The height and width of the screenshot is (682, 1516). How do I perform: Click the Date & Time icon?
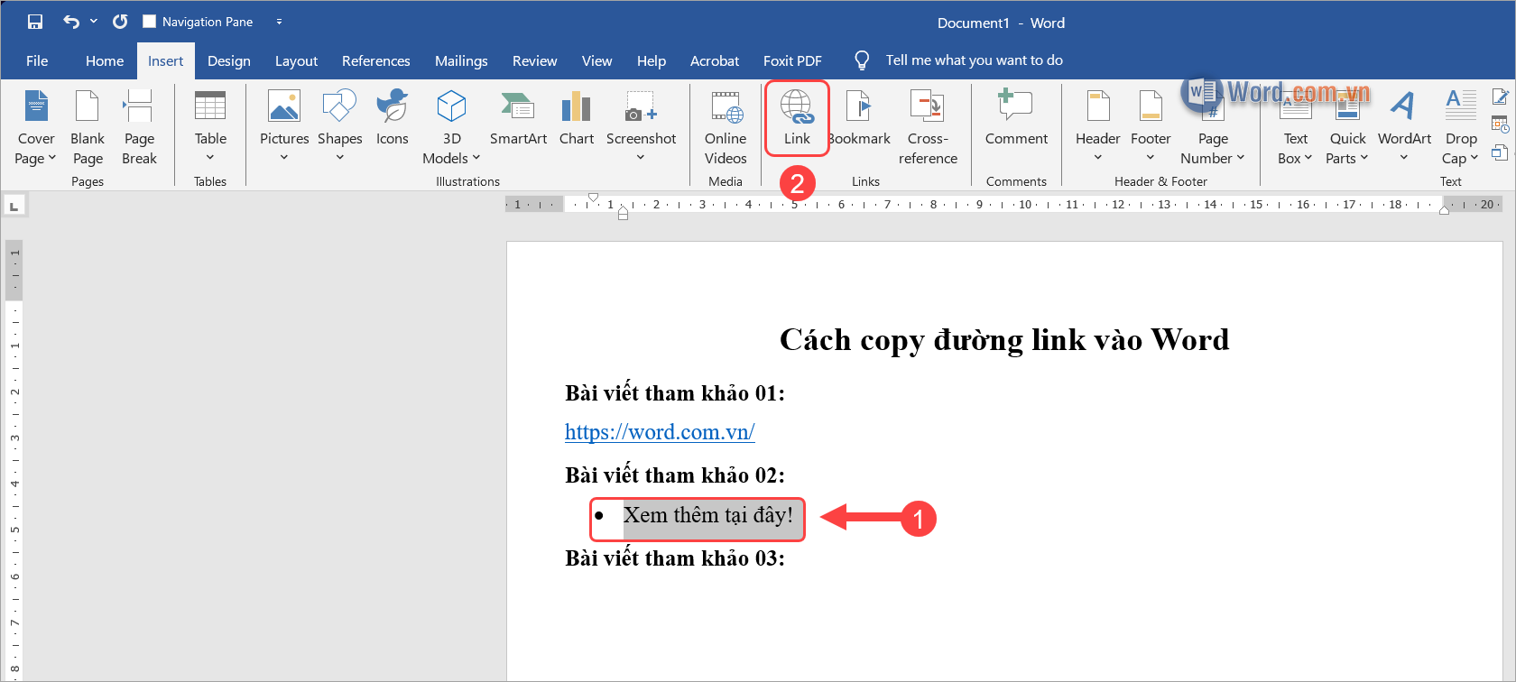1500,124
